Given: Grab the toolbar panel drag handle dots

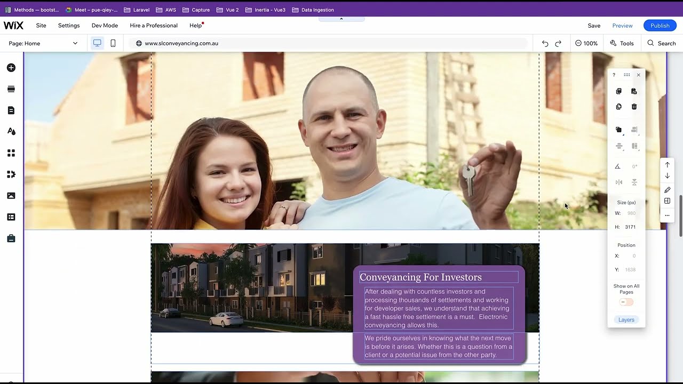Looking at the screenshot, I should pyautogui.click(x=626, y=75).
